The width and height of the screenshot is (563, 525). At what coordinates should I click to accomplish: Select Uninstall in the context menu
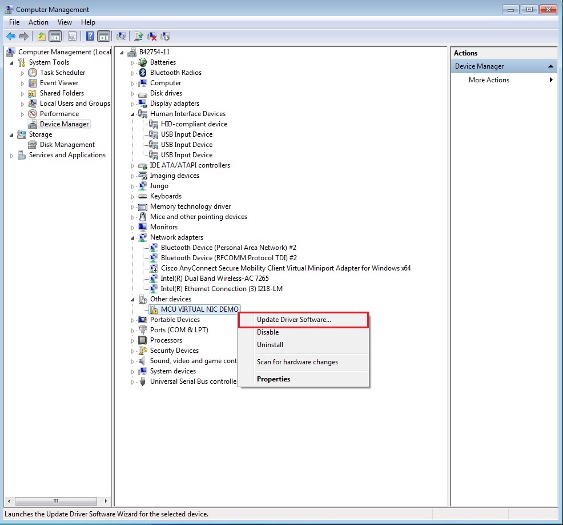[x=270, y=345]
